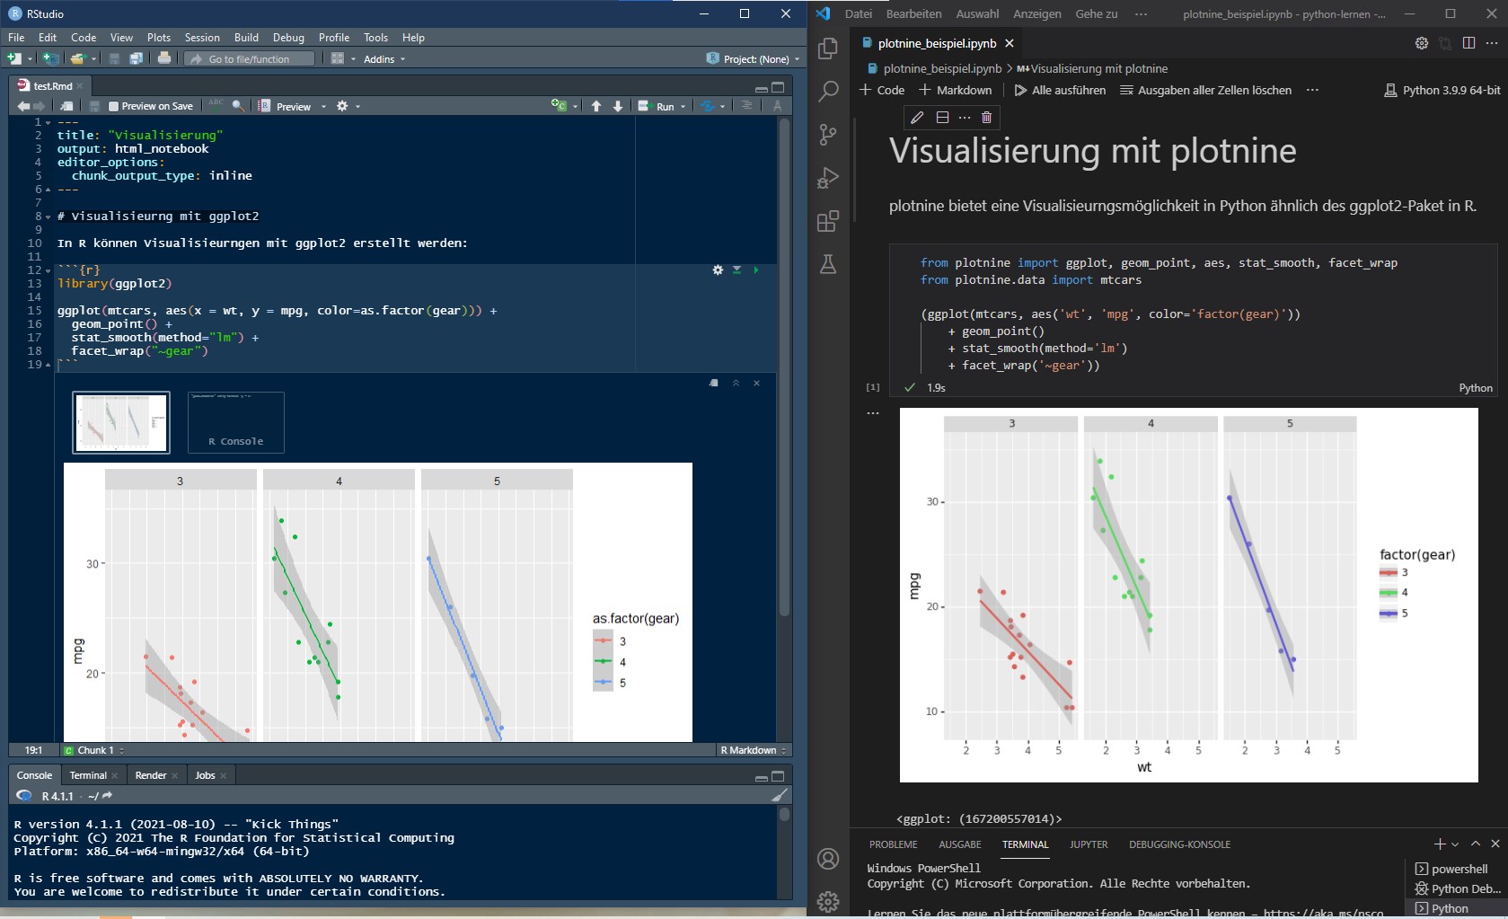Open the Manage gear in VS Code activity bar

click(x=828, y=901)
